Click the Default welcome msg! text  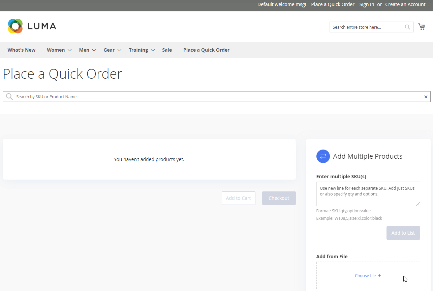coord(282,4)
